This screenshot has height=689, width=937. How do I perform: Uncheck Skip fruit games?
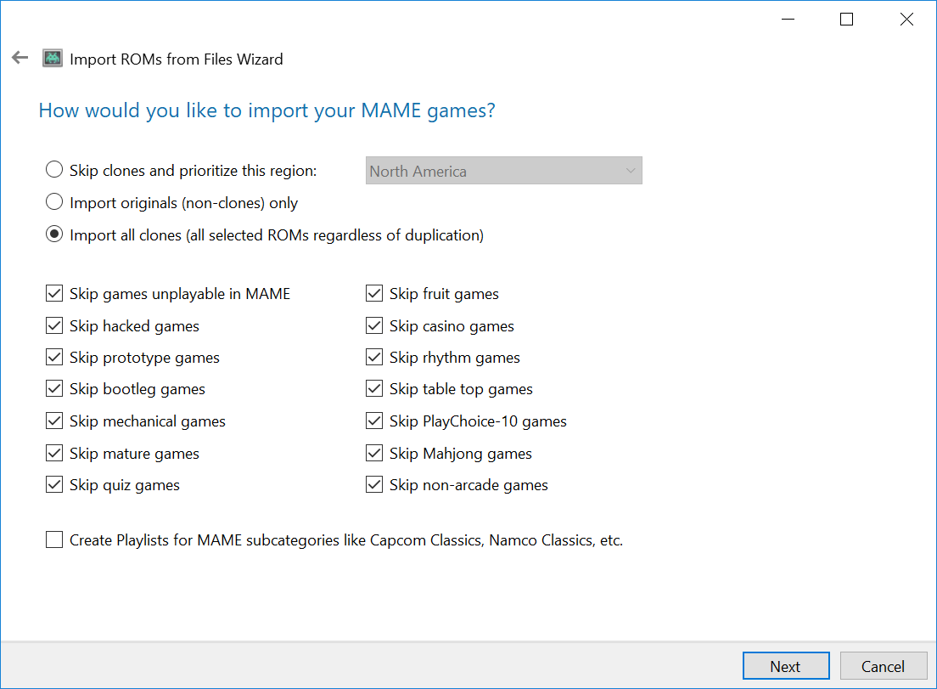[x=374, y=293]
